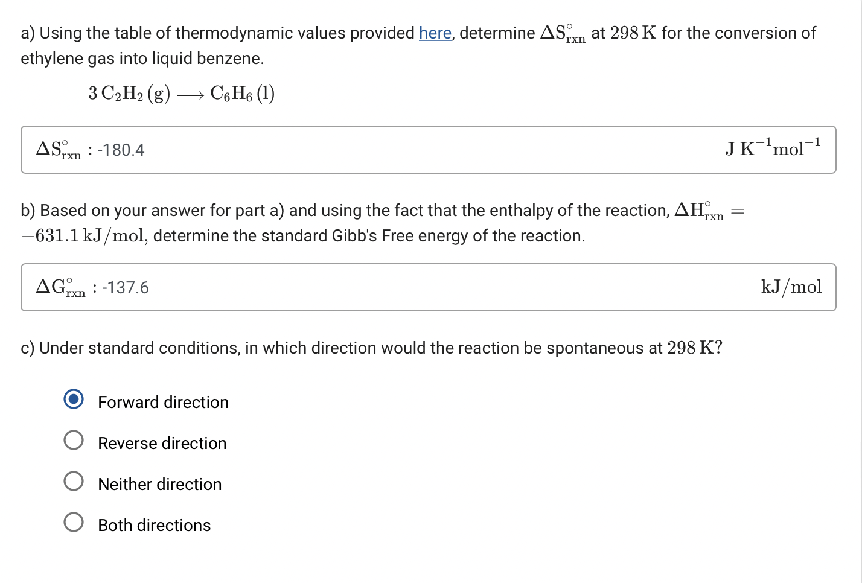
Task: Click the ΔS°rxn label in the answer box
Action: coord(58,150)
